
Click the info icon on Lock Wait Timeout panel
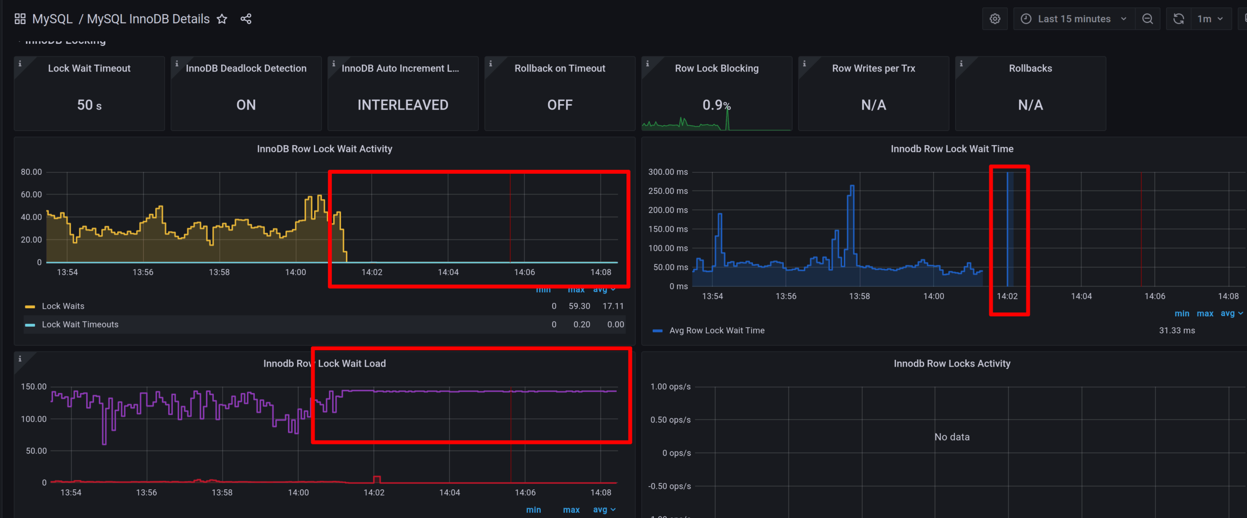click(x=20, y=63)
